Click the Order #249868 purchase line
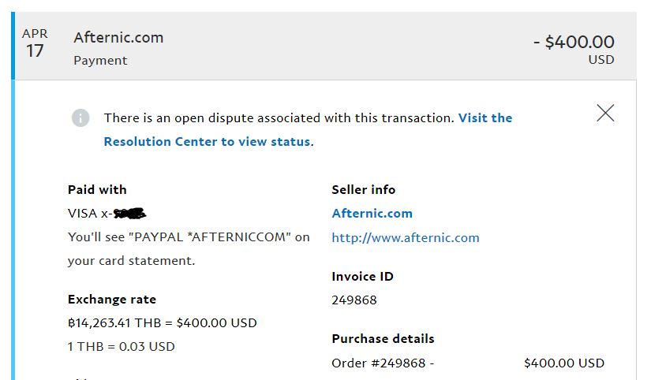 383,363
